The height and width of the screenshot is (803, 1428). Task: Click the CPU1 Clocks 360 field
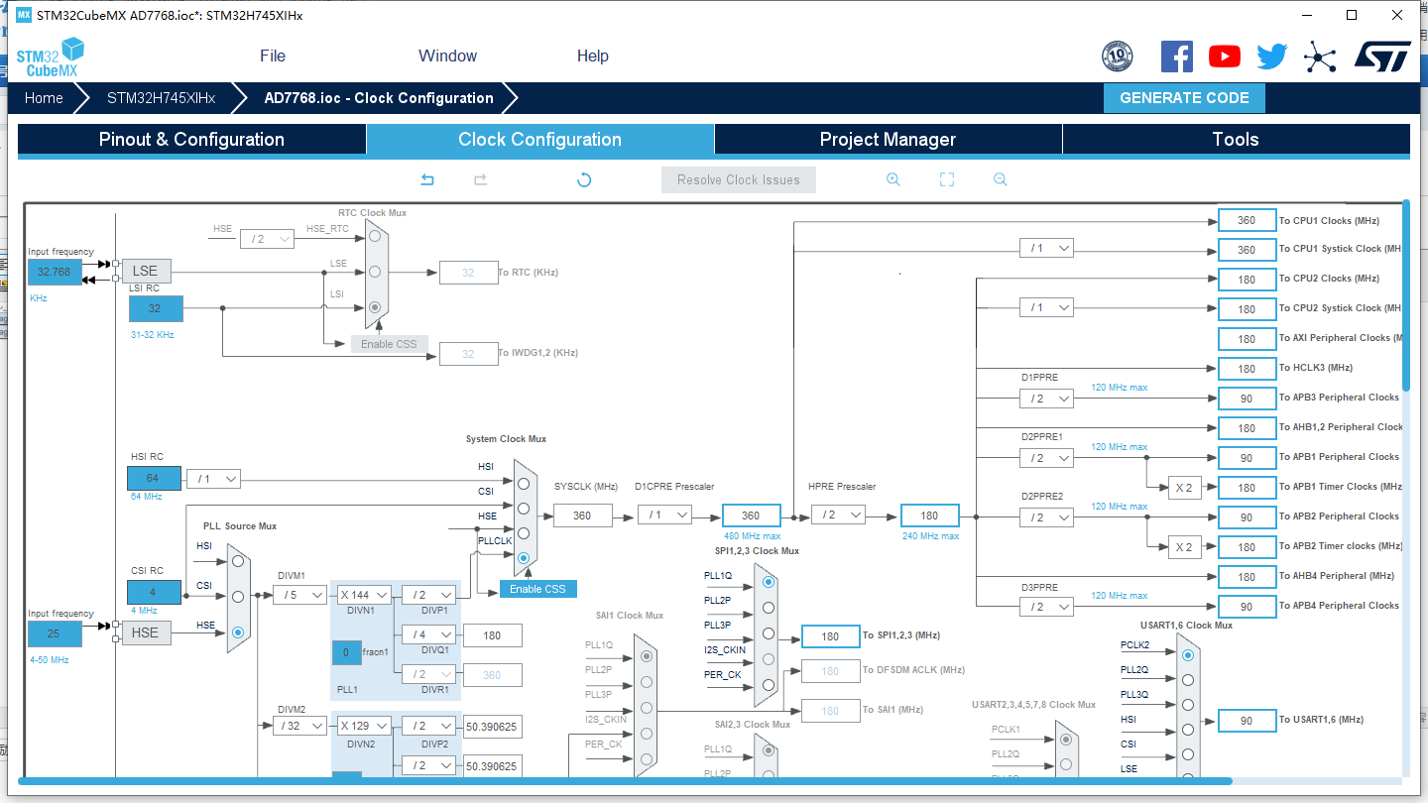1247,220
